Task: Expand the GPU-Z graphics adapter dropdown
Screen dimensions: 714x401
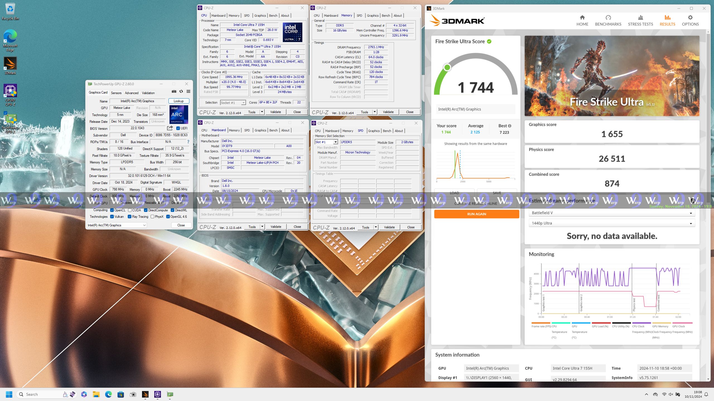Action: [x=117, y=225]
